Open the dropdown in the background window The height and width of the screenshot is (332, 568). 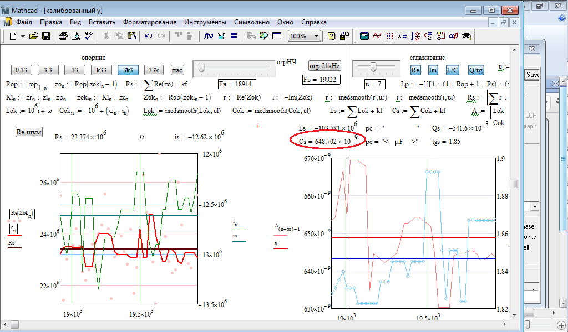535,207
